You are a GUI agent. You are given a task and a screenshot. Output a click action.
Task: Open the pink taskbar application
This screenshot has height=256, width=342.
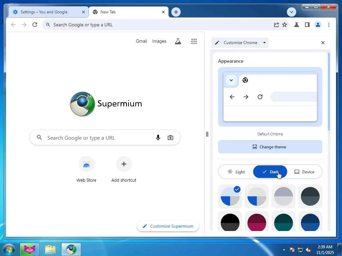click(x=30, y=249)
